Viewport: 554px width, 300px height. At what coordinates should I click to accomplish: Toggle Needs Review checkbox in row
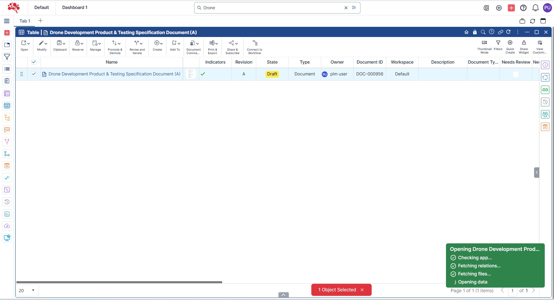516,74
